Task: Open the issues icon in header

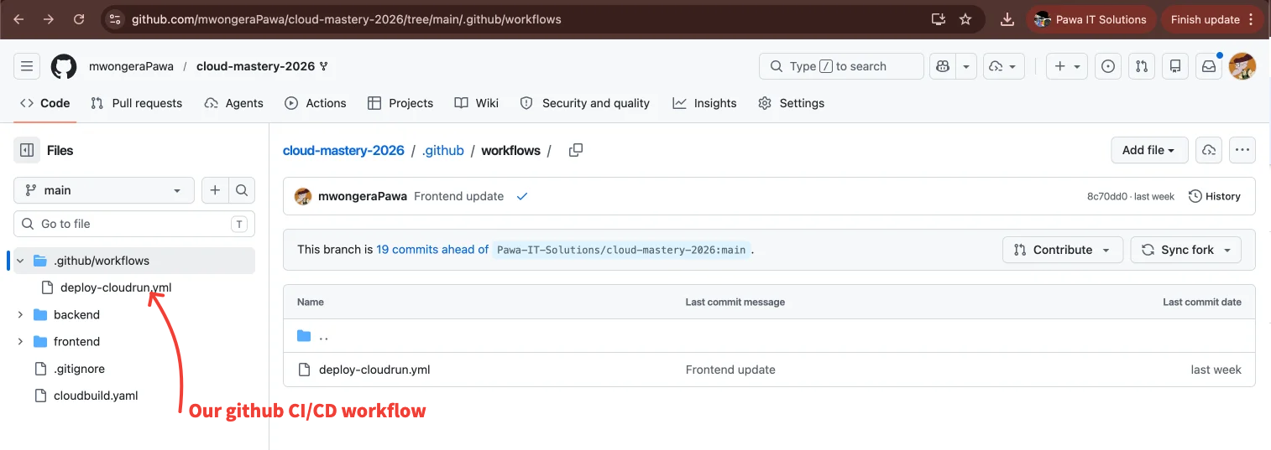Action: tap(1108, 66)
